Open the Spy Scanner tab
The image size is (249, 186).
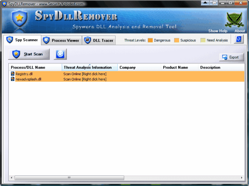(22, 40)
